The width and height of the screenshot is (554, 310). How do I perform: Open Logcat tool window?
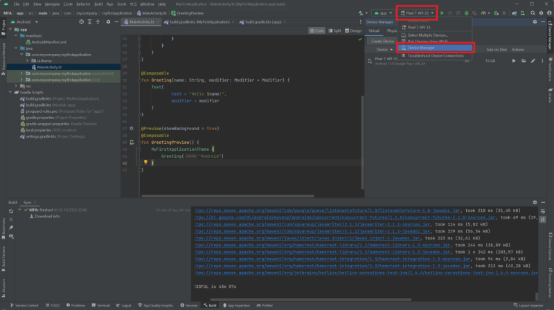(x=124, y=305)
